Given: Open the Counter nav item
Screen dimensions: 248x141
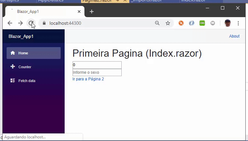Looking at the screenshot, I should (34, 67).
